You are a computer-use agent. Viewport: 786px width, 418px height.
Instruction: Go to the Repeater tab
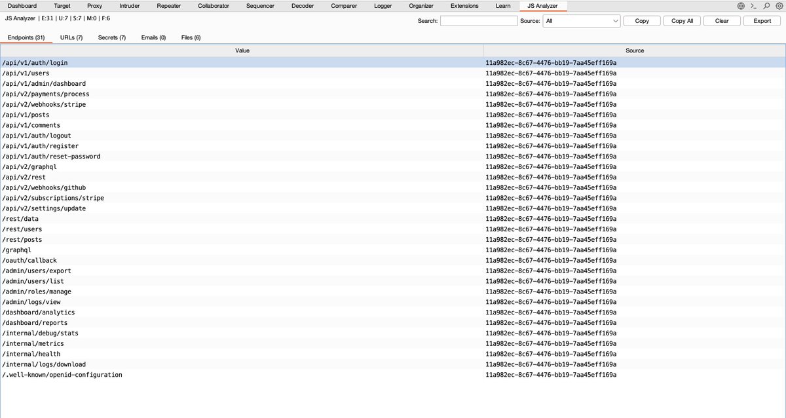169,6
